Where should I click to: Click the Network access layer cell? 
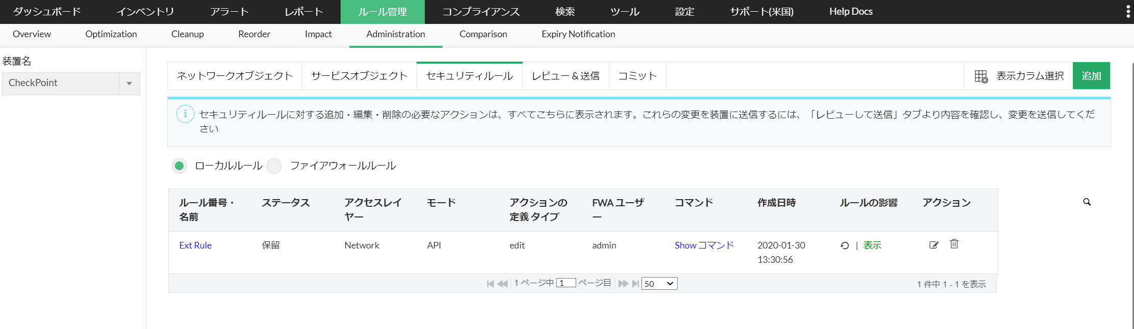coord(362,245)
